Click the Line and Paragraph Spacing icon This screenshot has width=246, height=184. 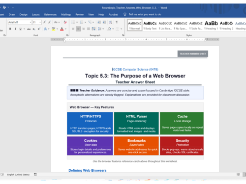click(99, 29)
